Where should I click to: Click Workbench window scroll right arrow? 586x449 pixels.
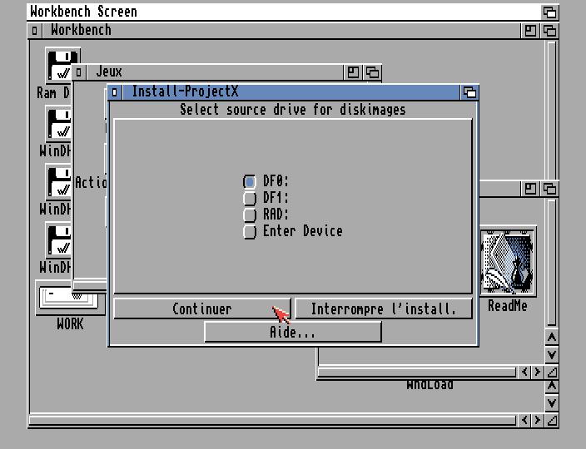pyautogui.click(x=538, y=420)
